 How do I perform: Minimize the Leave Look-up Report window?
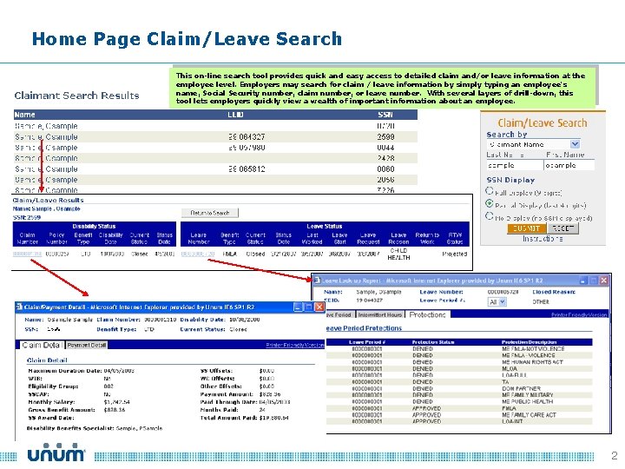[x=583, y=281]
